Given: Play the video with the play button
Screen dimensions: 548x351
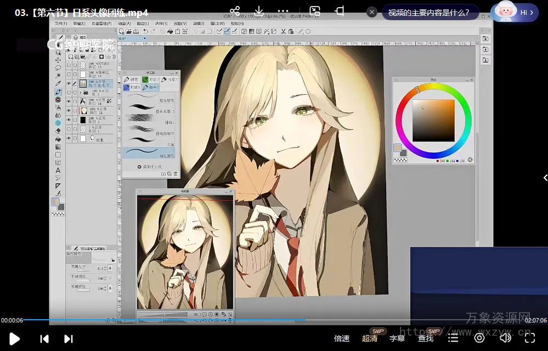Looking at the screenshot, I should (14, 338).
